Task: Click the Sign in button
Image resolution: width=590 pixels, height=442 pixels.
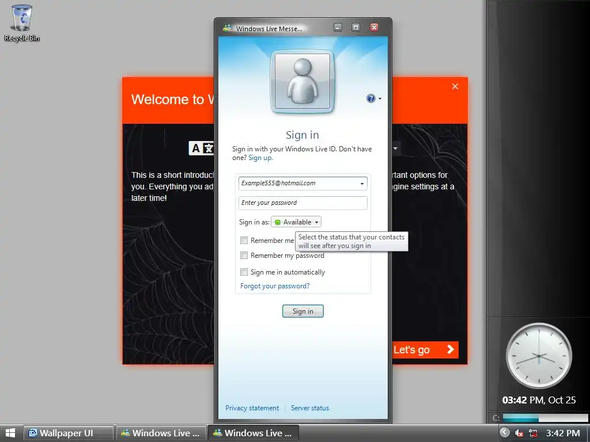Action: tap(303, 311)
